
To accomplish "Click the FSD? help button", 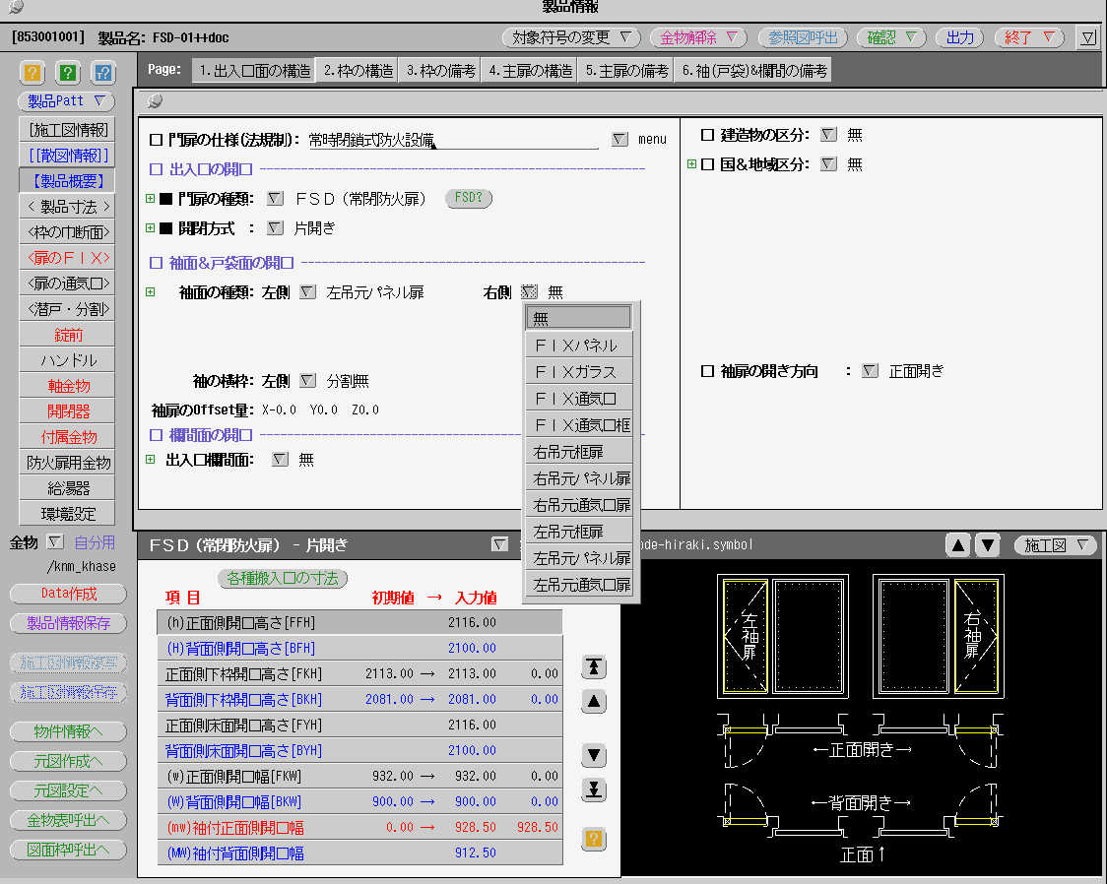I will 469,198.
